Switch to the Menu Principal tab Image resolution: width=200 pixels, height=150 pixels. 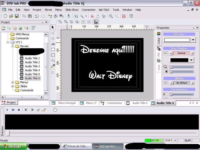[66, 103]
